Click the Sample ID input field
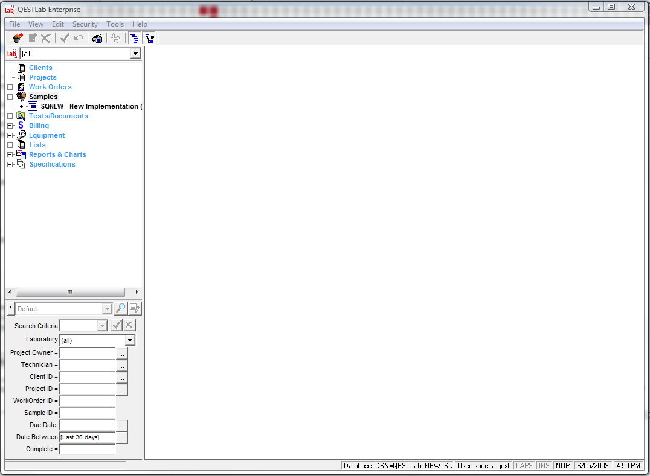Viewport: 650px width, 476px height. (87, 413)
